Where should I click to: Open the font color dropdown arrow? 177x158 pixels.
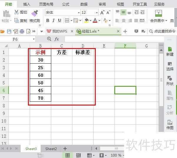click(99, 21)
